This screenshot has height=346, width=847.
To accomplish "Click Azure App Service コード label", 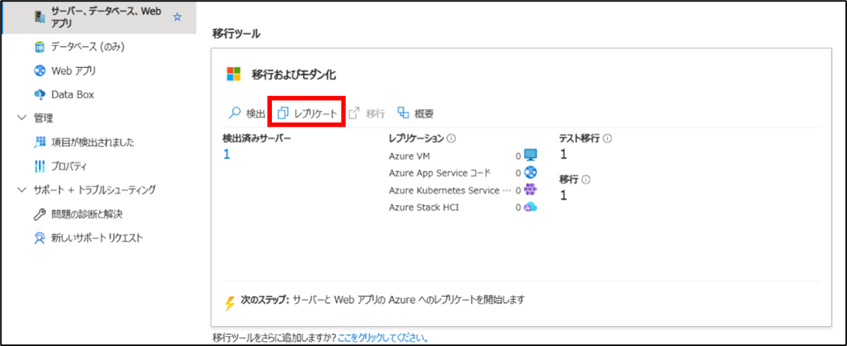I will (439, 173).
